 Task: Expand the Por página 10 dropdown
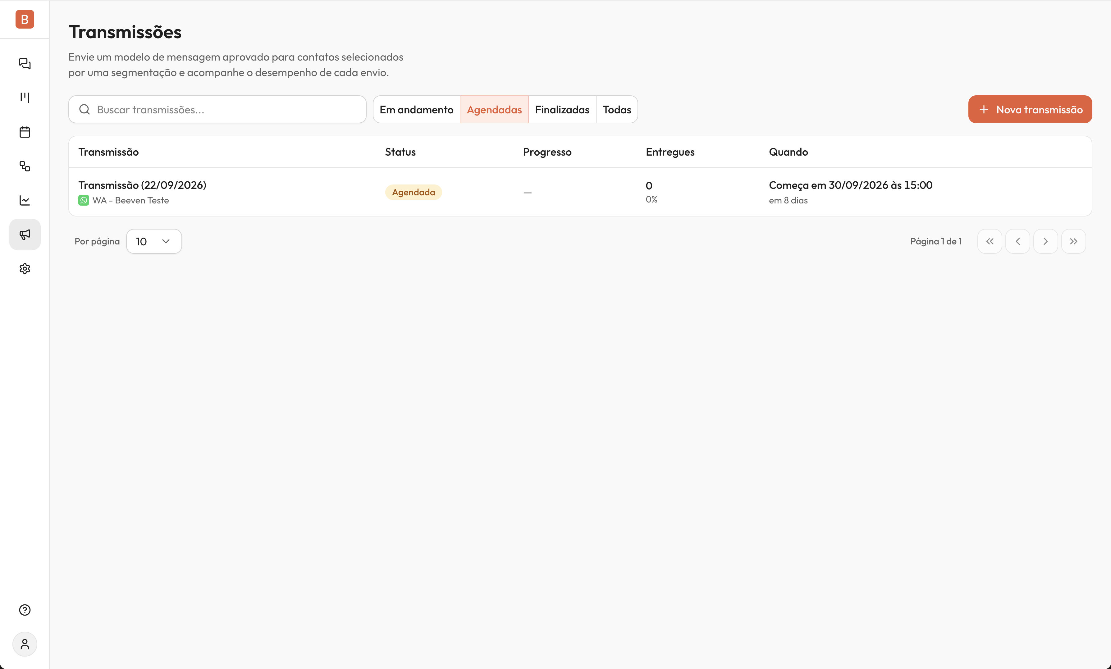pyautogui.click(x=154, y=241)
